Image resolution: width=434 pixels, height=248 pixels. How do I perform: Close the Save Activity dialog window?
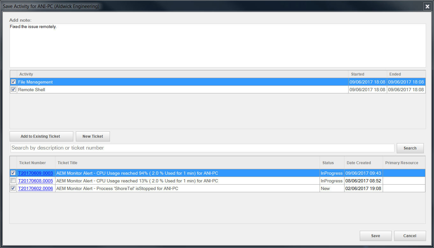[x=427, y=6]
